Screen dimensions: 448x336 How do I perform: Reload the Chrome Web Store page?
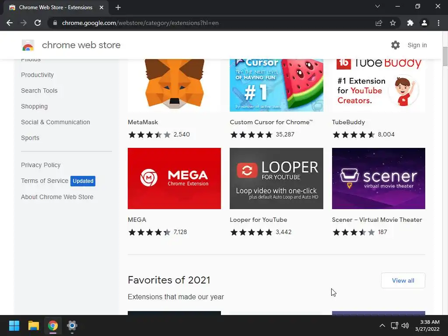click(x=38, y=23)
